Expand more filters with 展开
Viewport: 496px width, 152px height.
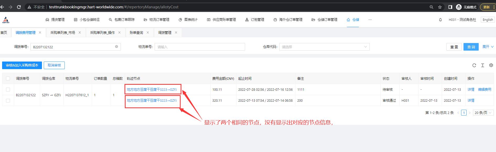point(488,47)
